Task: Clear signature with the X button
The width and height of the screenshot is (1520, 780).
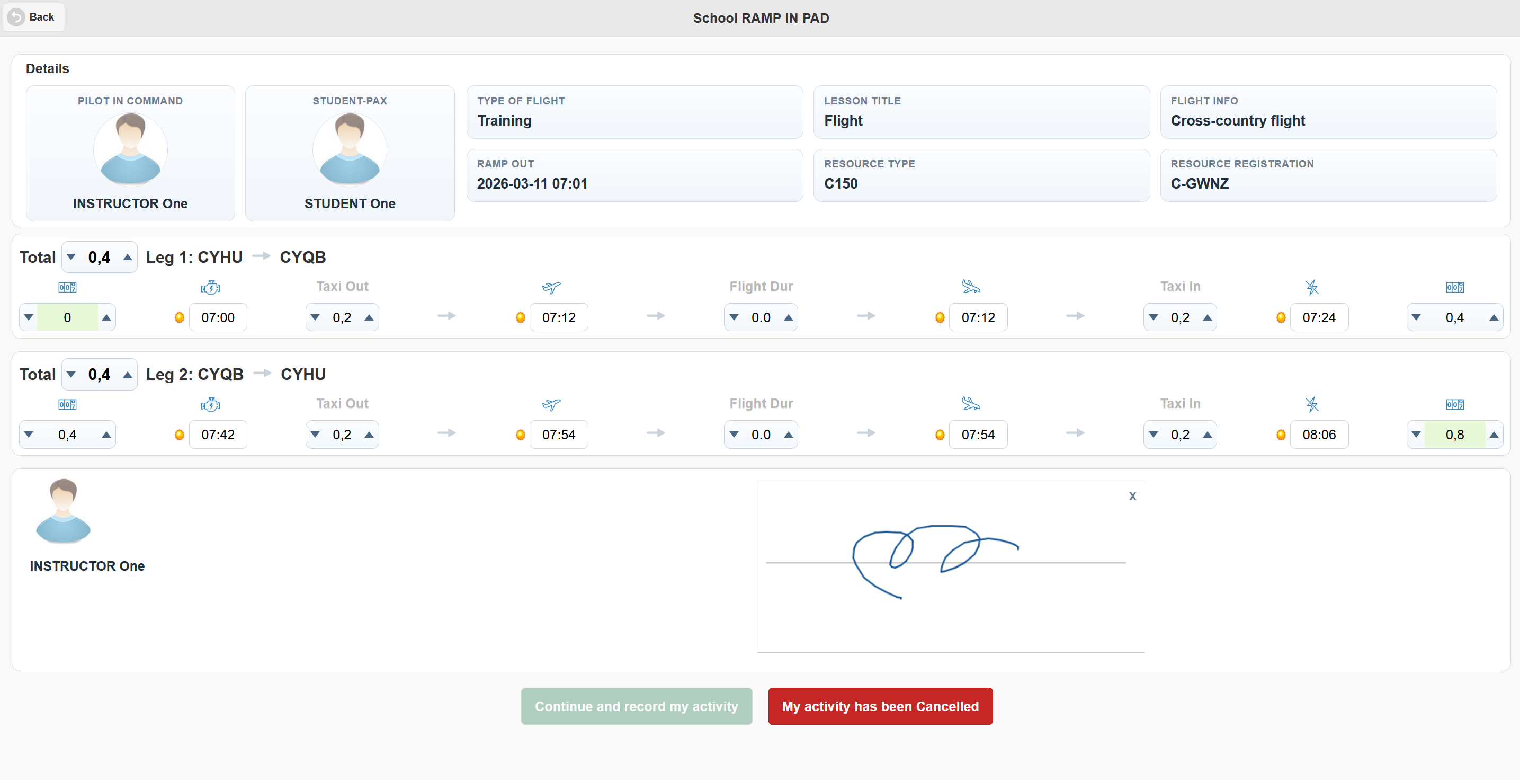Action: pyautogui.click(x=1132, y=497)
